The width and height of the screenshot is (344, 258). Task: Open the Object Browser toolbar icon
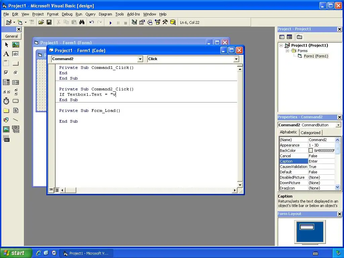[158, 23]
